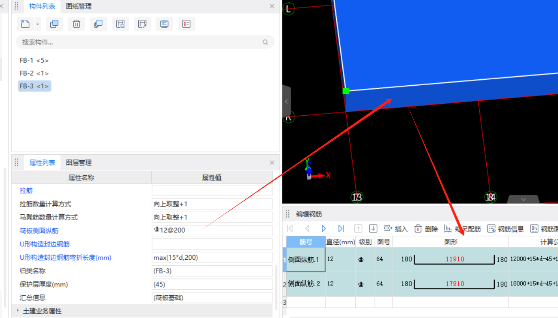Close the 构件列表 panel

[272, 6]
